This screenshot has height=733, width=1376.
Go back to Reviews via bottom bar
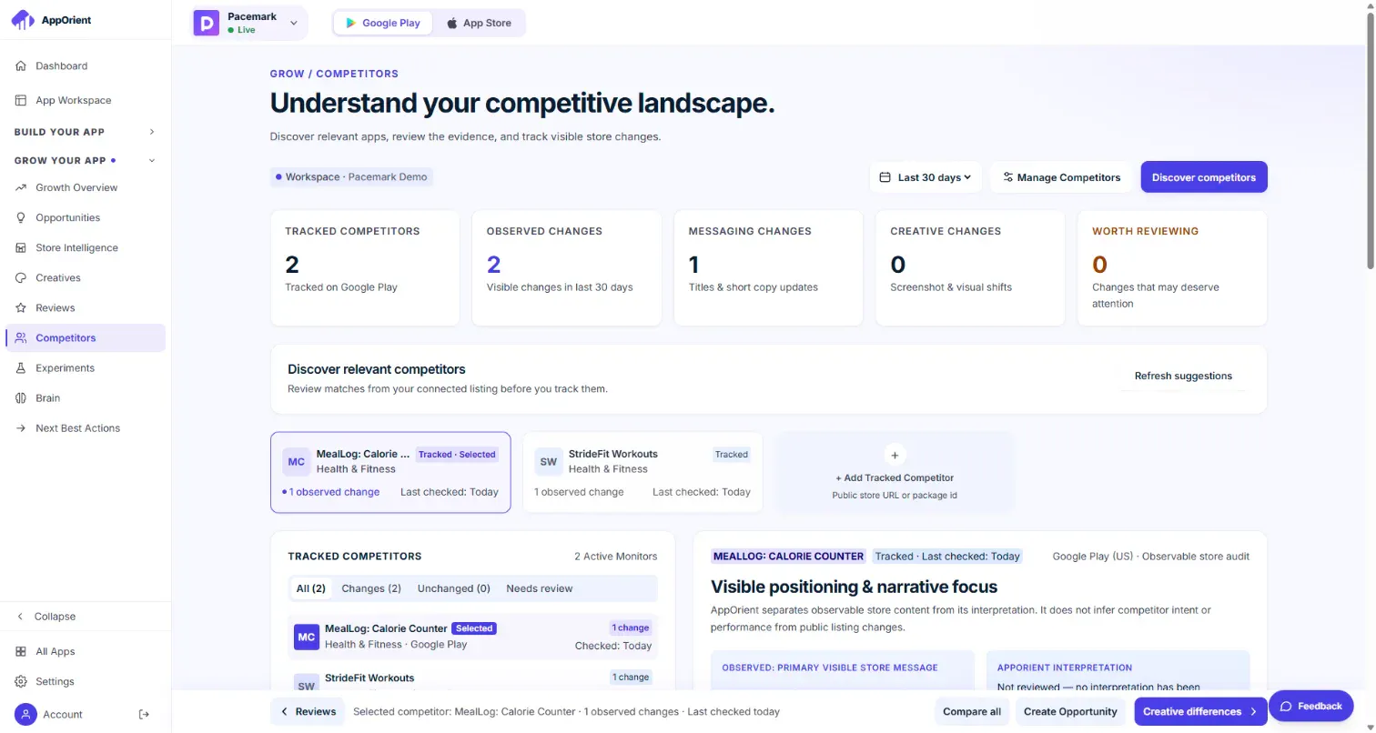click(308, 711)
